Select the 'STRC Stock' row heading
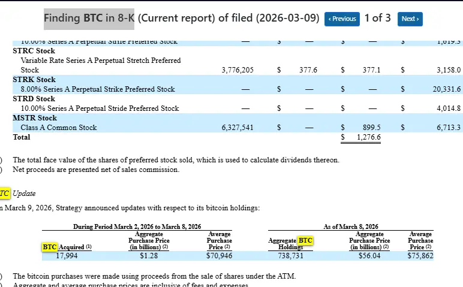This screenshot has width=463, height=287. (x=34, y=51)
